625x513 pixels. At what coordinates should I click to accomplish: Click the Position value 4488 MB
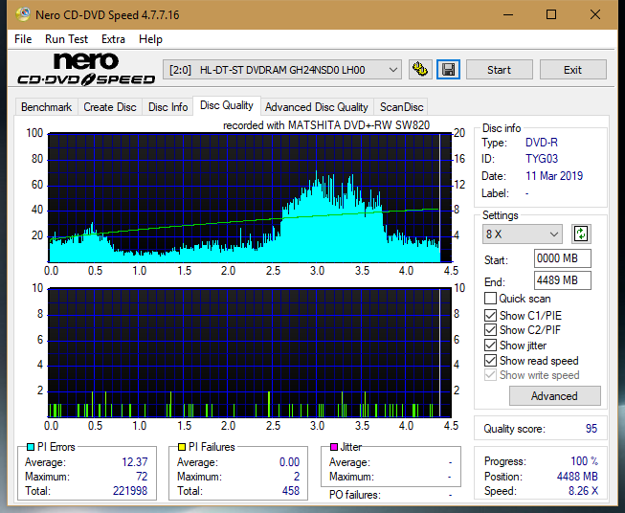(577, 477)
